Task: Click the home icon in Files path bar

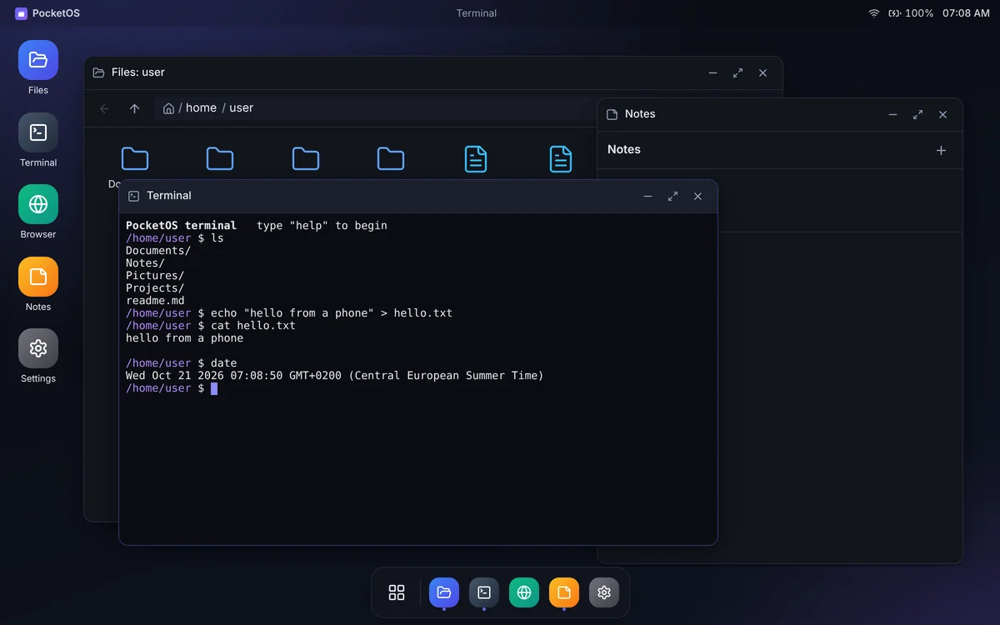Action: coord(168,108)
